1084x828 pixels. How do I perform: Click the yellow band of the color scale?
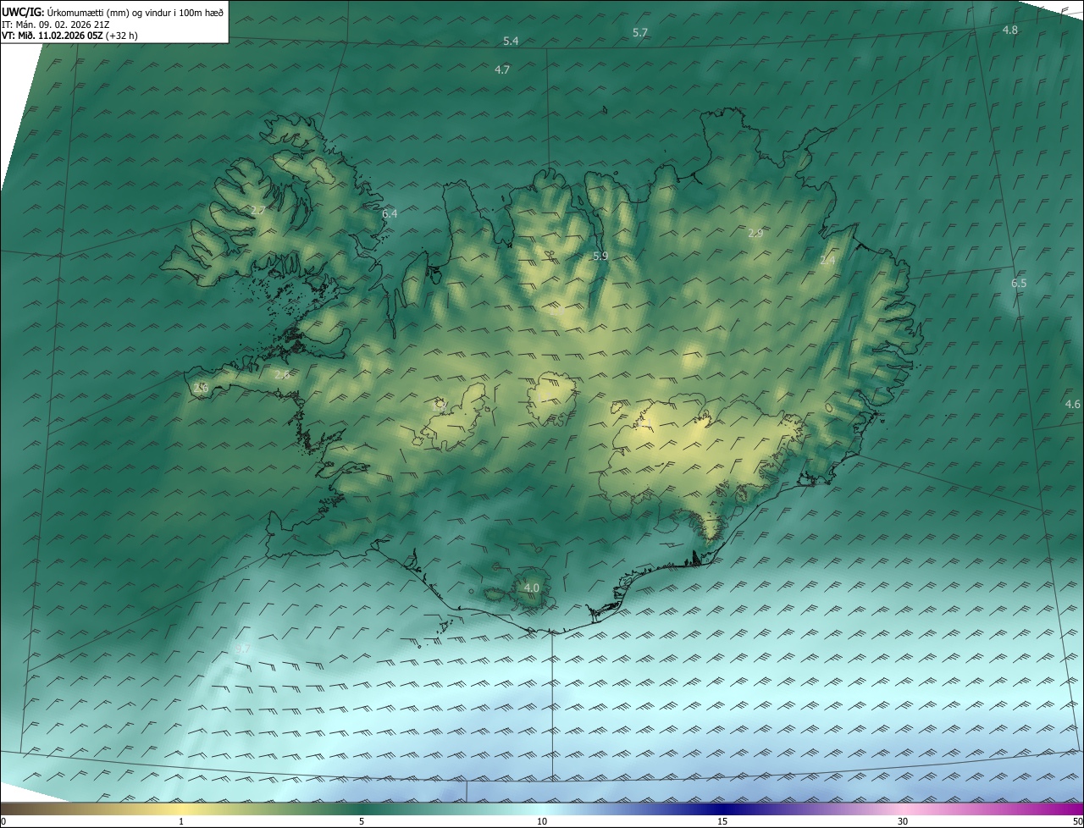point(182,809)
